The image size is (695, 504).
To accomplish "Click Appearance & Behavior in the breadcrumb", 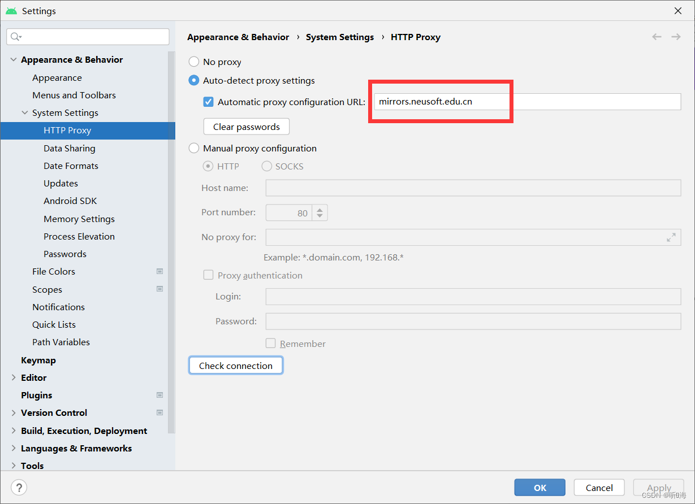I will pos(238,37).
